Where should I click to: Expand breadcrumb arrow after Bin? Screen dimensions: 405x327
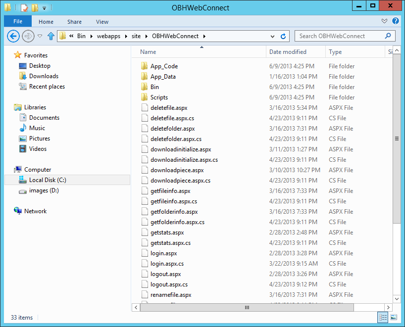coord(92,37)
